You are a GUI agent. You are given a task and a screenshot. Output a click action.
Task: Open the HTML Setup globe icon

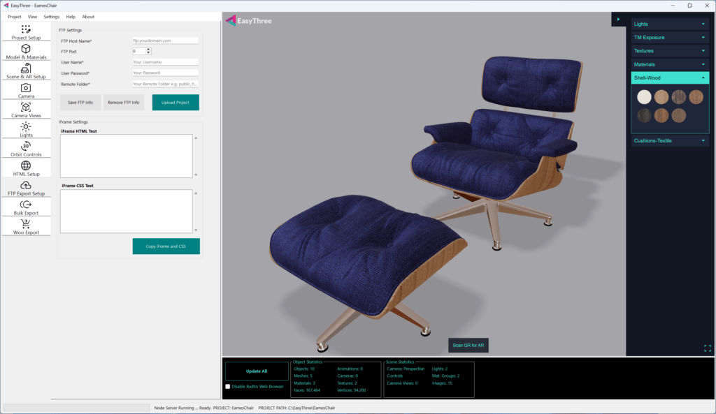point(26,166)
